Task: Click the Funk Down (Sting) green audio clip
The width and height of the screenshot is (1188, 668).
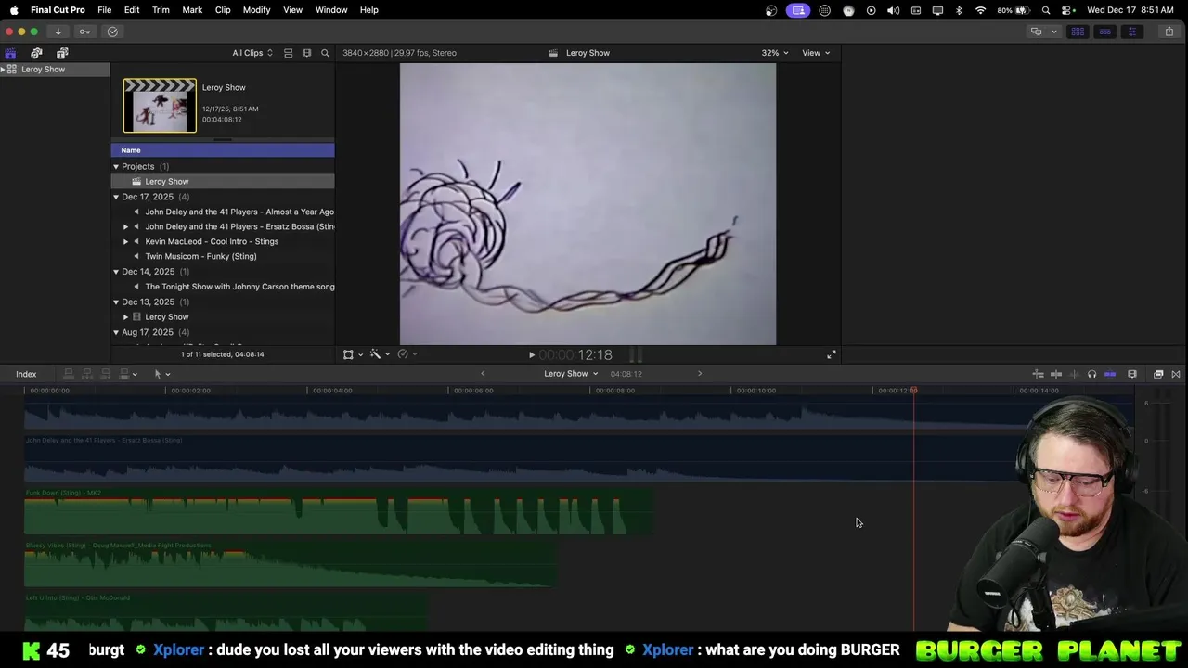Action: tap(339, 512)
